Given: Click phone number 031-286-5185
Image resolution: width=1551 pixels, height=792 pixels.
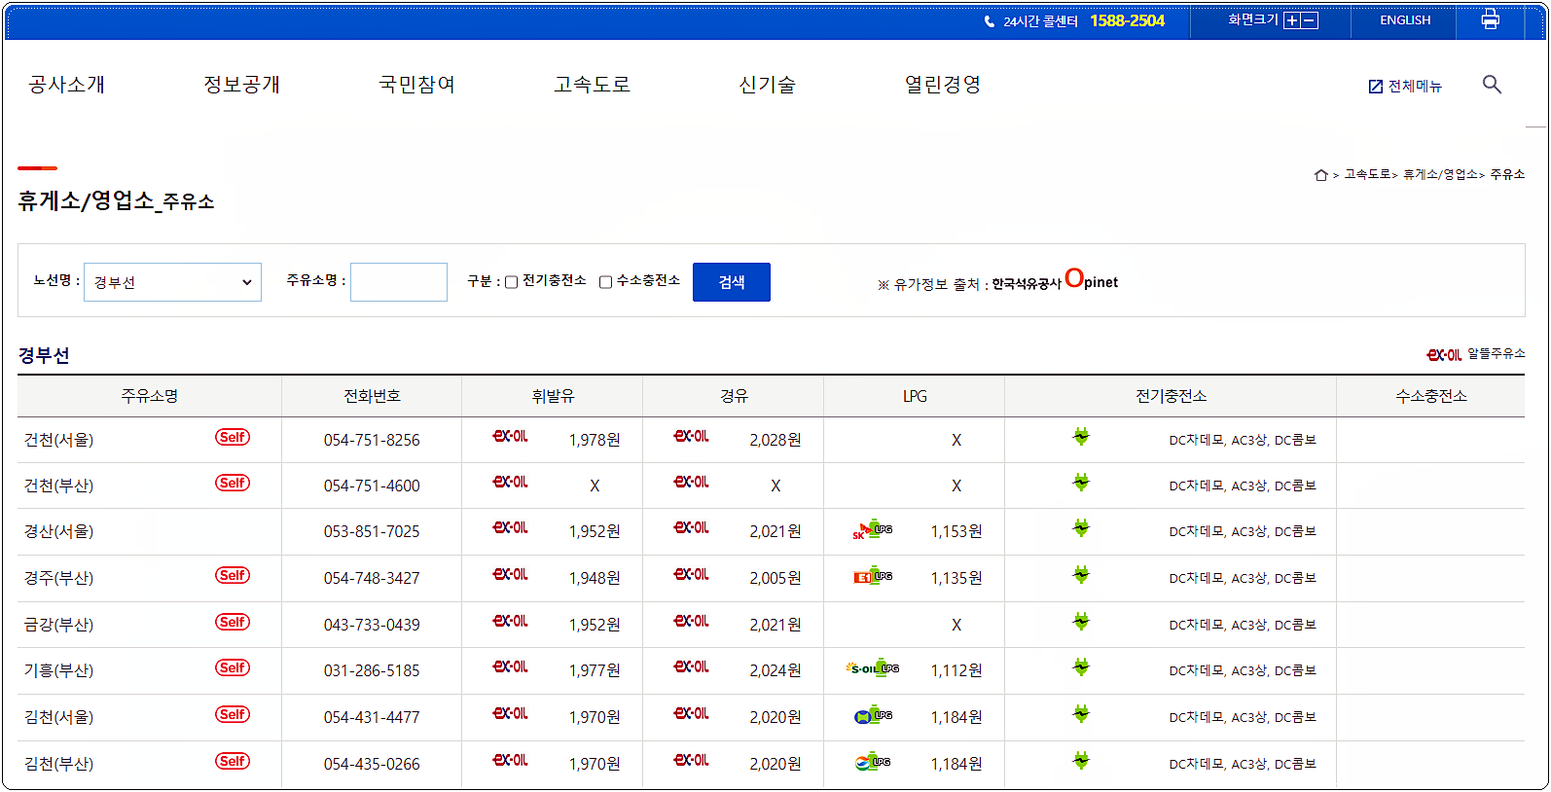Looking at the screenshot, I should [x=372, y=670].
